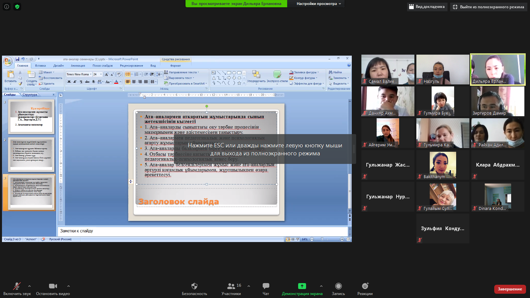Select Зиргиров Дамир's video tile
This screenshot has width=530, height=298.
click(x=498, y=101)
